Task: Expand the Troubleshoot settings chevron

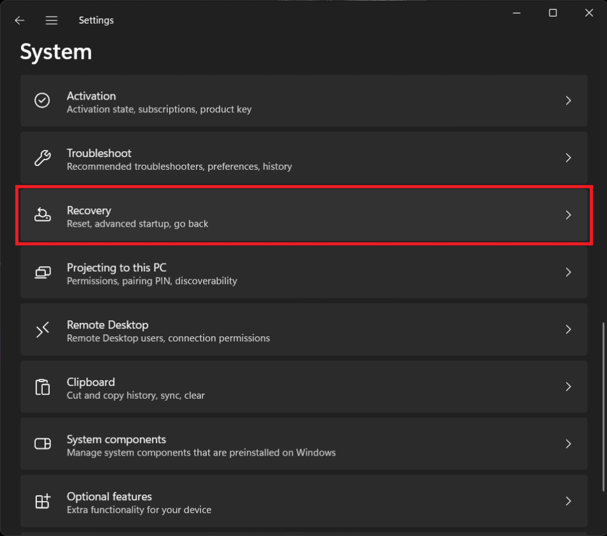Action: pos(568,158)
